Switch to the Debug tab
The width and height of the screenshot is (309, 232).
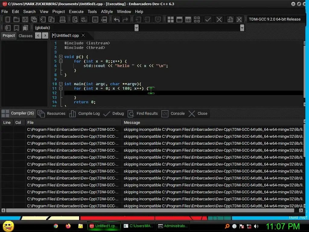114,114
